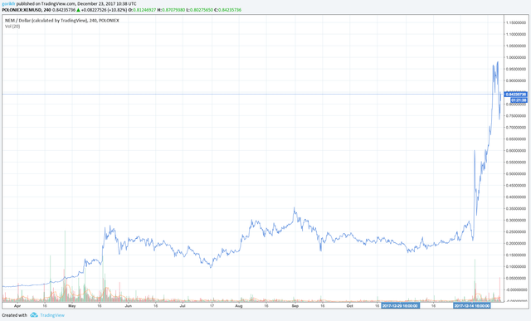Screen dimensions: 531x321
Task: Click the December 23, 2017 10:38 UTC publish date
Action: click(107, 3)
